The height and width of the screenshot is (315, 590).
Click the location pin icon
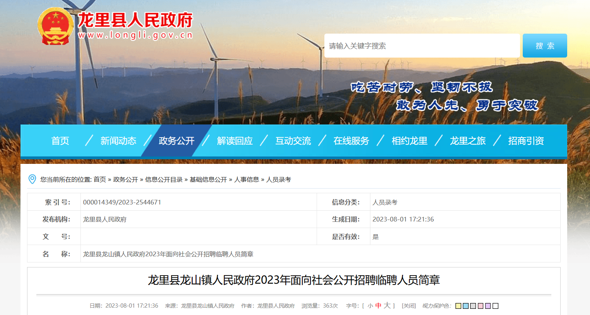[x=32, y=179]
